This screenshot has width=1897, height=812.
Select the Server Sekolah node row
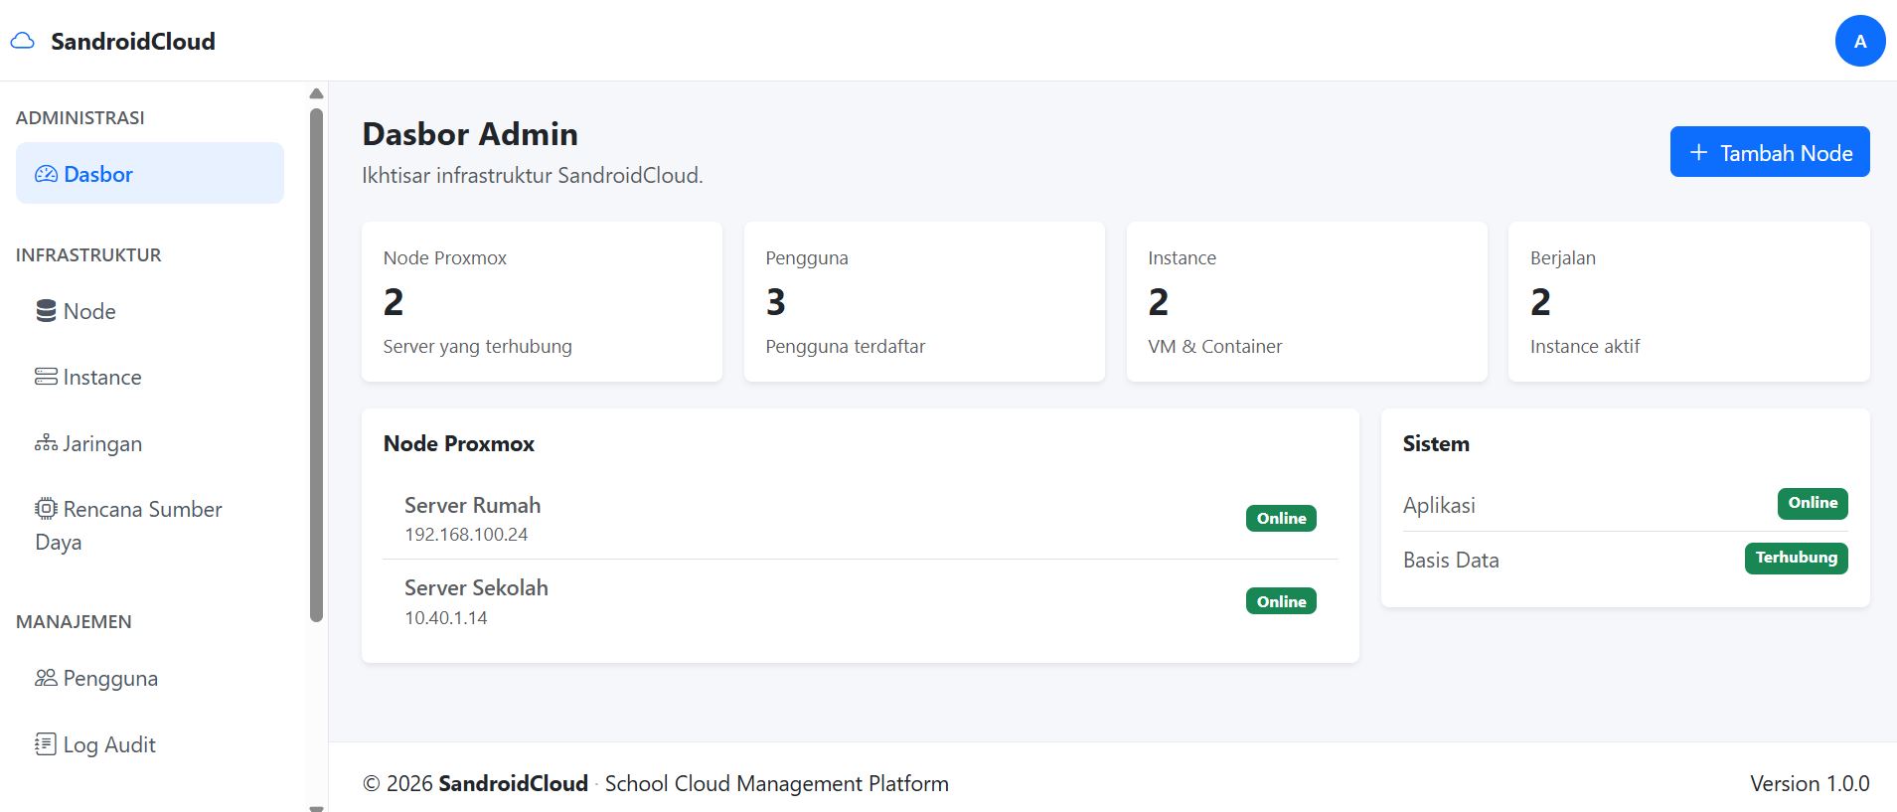point(861,601)
